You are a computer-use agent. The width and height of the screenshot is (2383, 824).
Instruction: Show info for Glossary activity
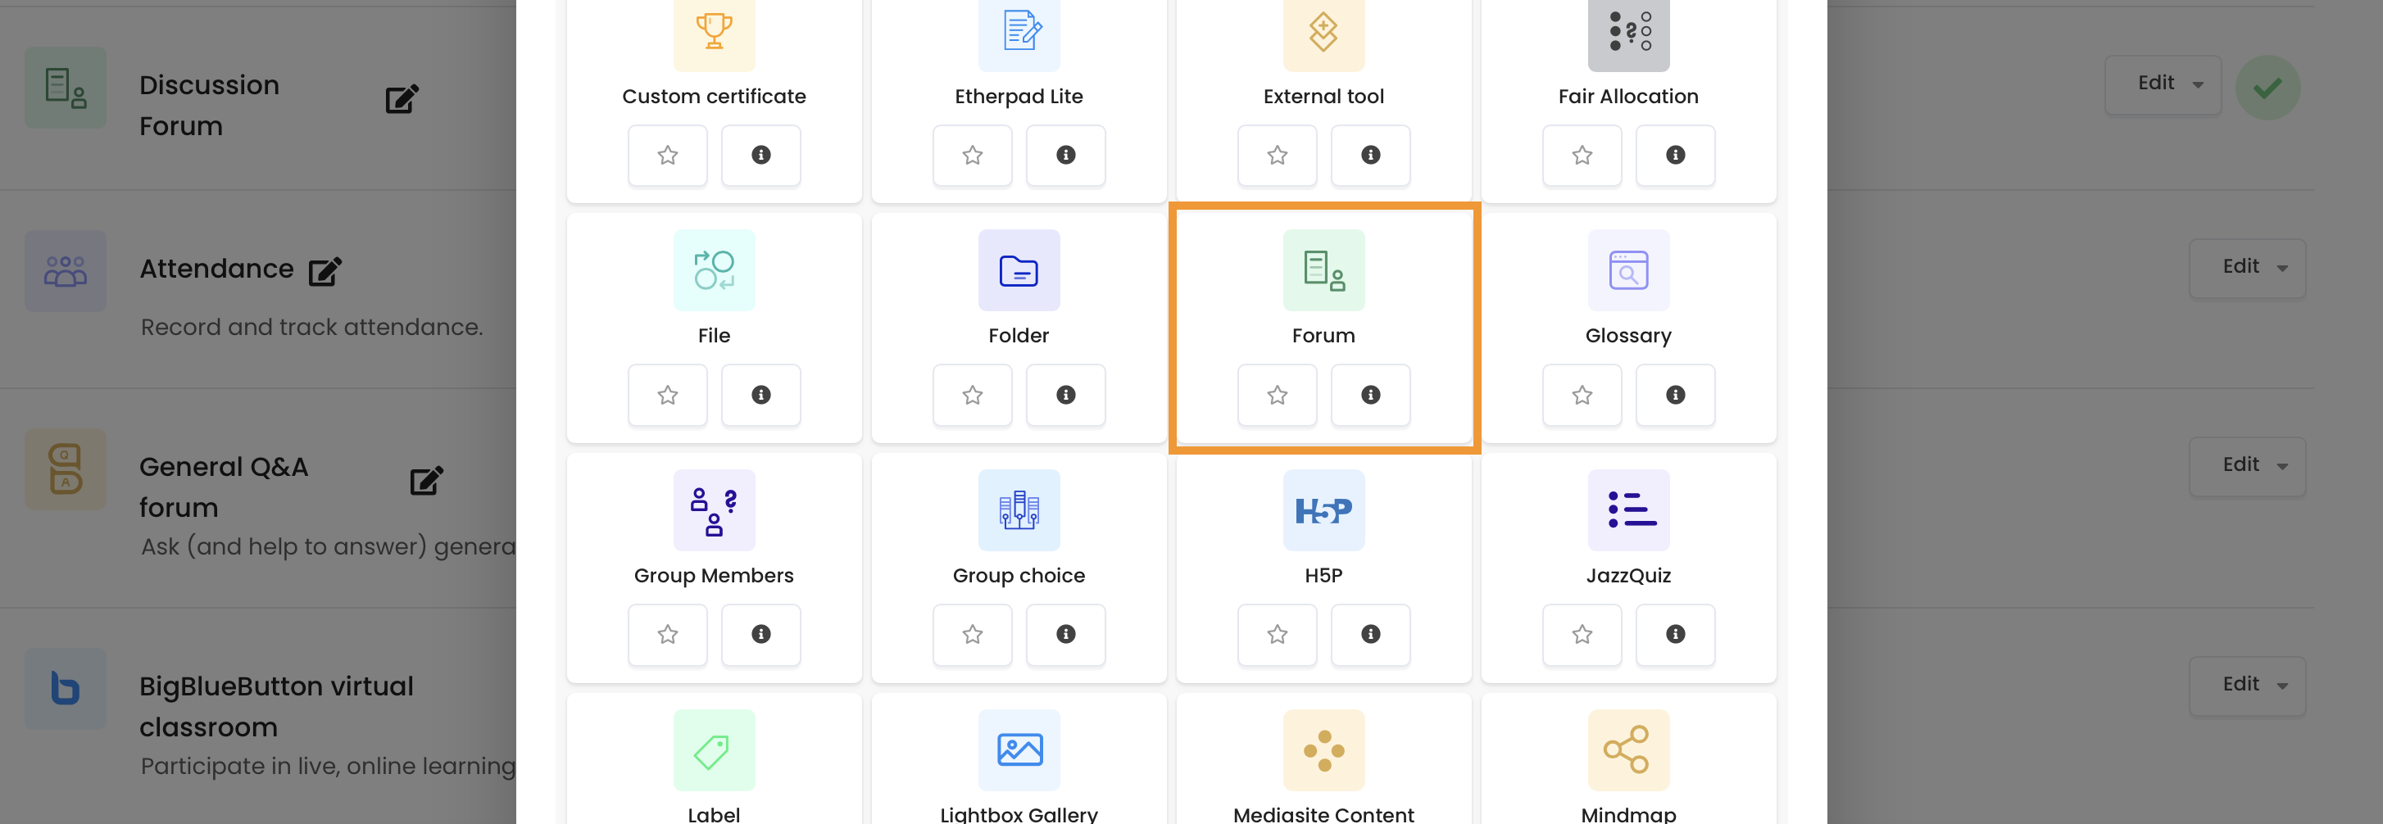pyautogui.click(x=1675, y=395)
